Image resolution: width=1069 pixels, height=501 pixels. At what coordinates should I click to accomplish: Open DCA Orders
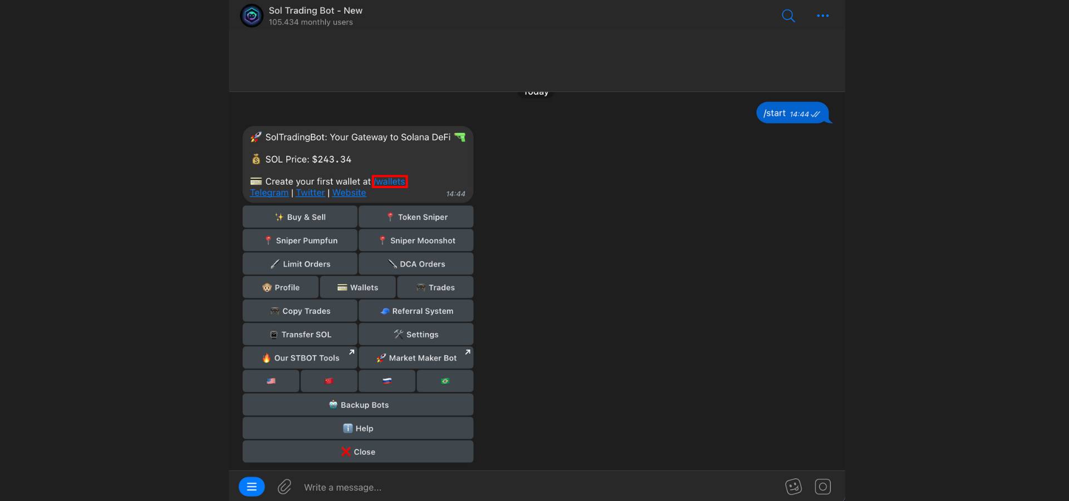[416, 264]
